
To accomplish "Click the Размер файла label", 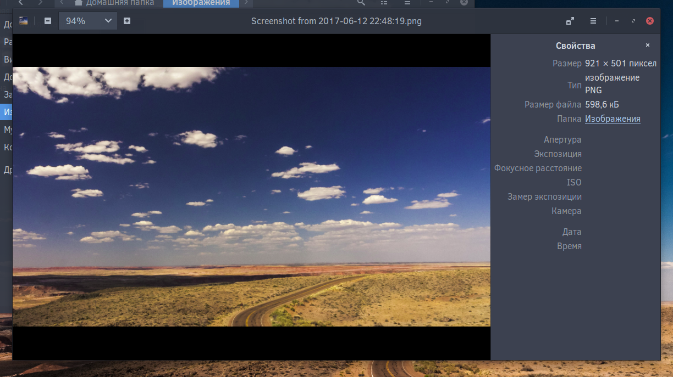I will point(553,104).
